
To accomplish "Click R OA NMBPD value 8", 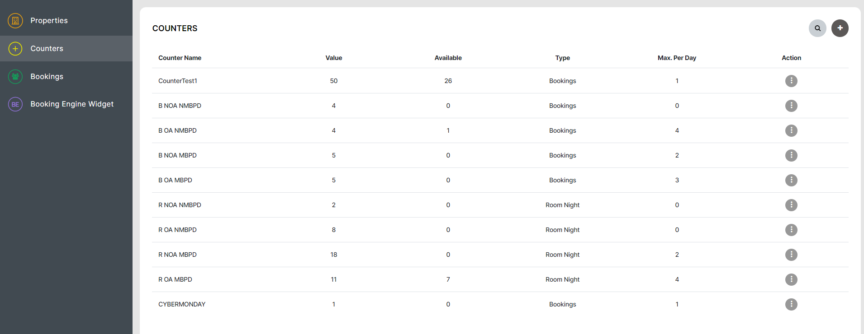I will pos(334,230).
